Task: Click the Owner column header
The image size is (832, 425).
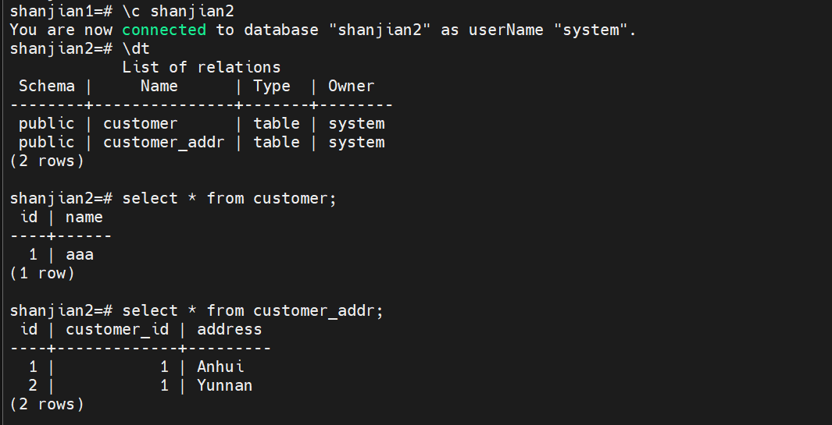Action: (351, 86)
